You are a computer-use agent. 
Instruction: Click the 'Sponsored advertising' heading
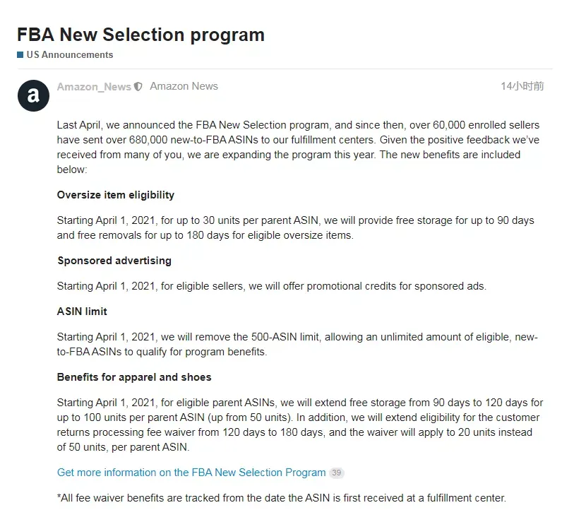coord(114,261)
